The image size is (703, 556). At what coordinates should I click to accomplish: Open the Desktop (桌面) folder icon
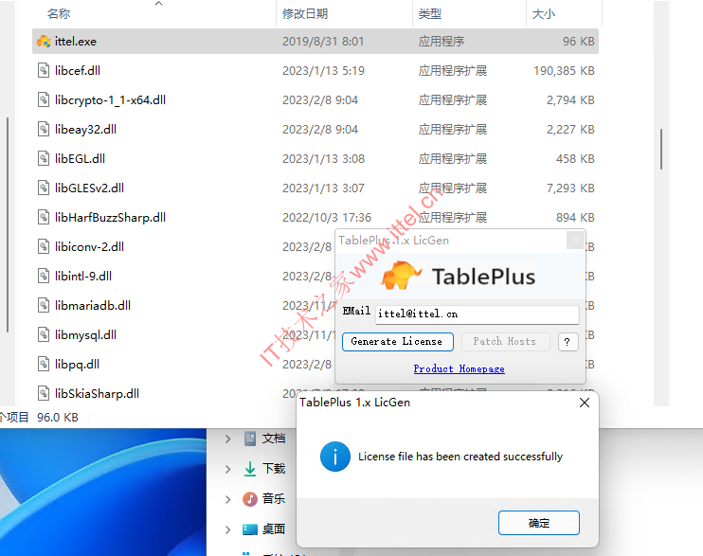(x=250, y=529)
